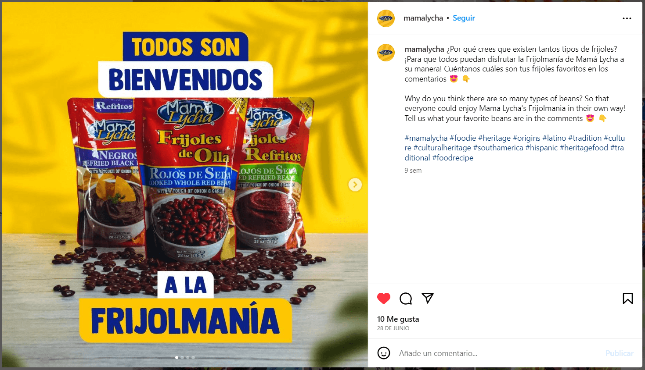This screenshot has height=370, width=645.
Task: Save the post with the bookmark icon
Action: pyautogui.click(x=628, y=299)
